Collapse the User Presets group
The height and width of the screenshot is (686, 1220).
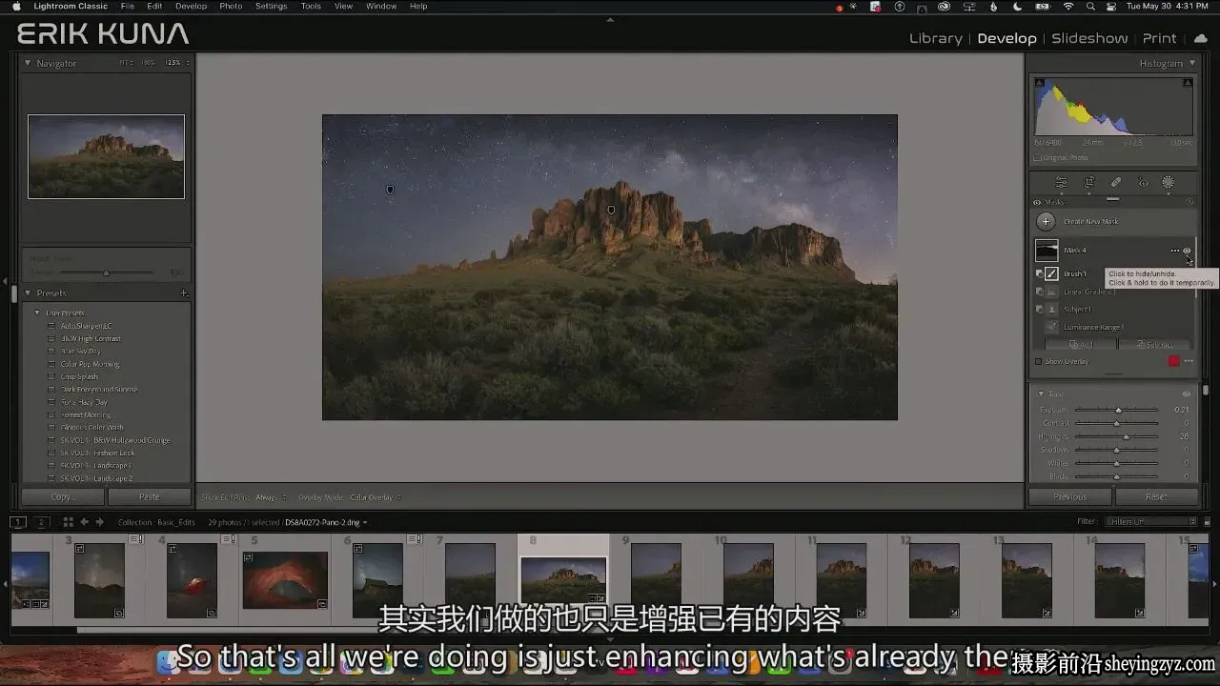[38, 313]
